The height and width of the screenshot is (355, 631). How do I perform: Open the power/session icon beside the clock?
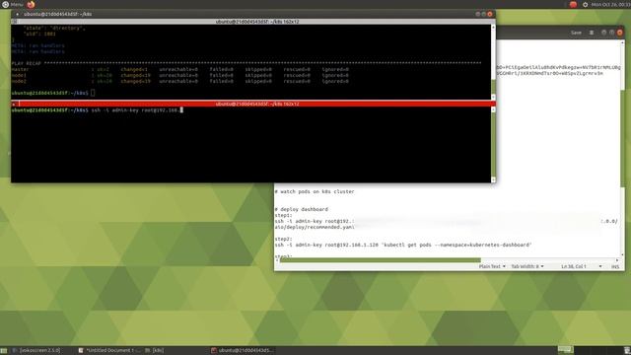pyautogui.click(x=585, y=4)
